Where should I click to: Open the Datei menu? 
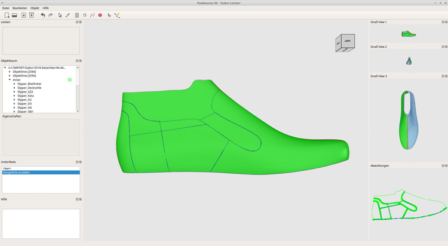coord(6,8)
